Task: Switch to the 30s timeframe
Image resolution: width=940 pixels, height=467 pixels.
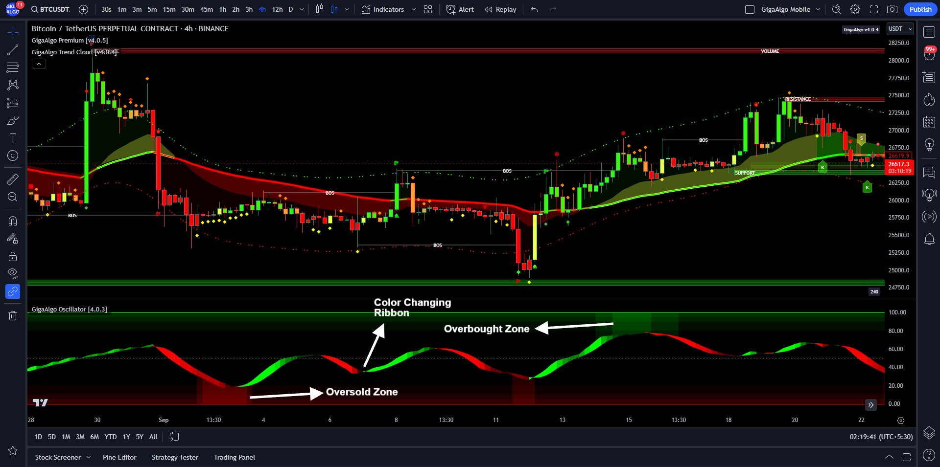Action: click(x=106, y=9)
